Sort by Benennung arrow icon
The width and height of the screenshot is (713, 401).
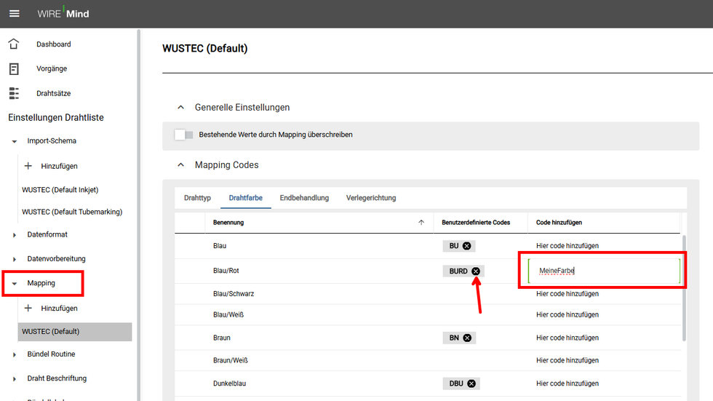[421, 222]
